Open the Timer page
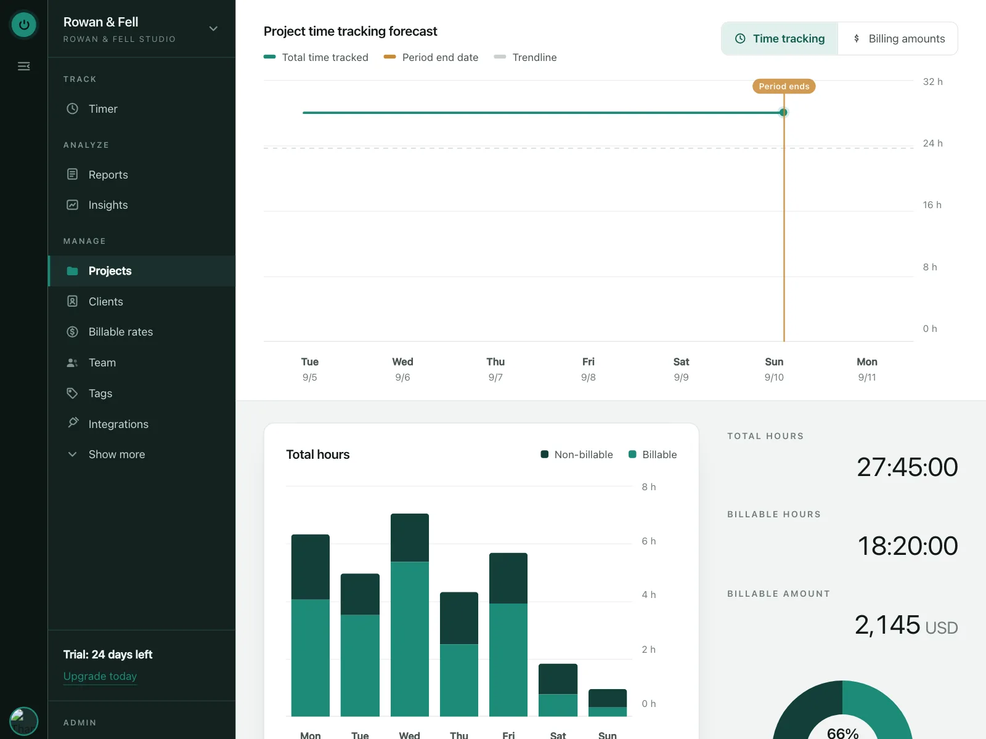986x739 pixels. coord(142,109)
